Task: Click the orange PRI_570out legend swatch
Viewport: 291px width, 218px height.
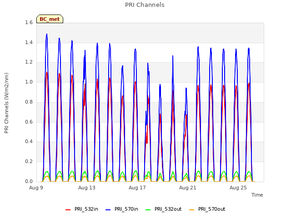Action: click(192, 210)
